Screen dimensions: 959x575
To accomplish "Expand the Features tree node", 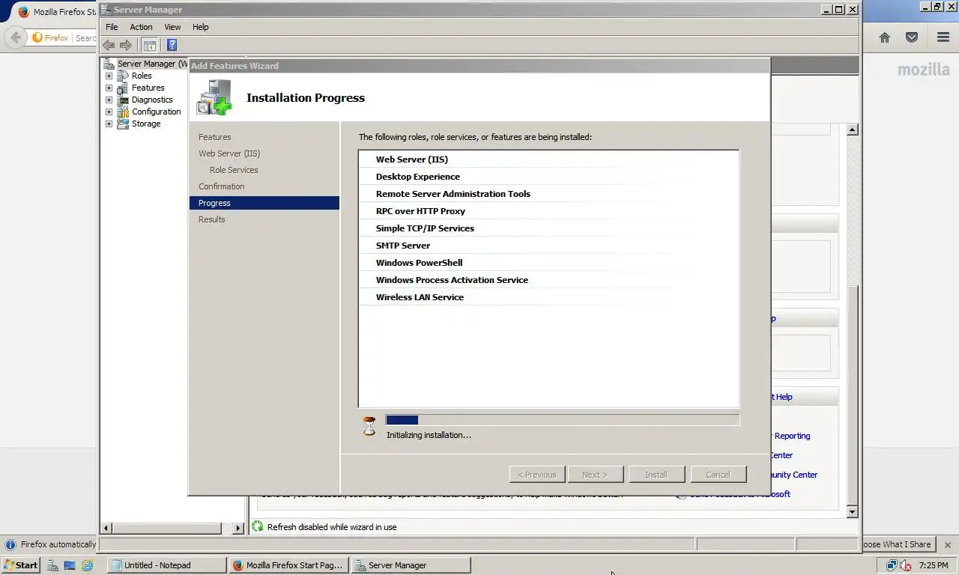I will pos(109,88).
